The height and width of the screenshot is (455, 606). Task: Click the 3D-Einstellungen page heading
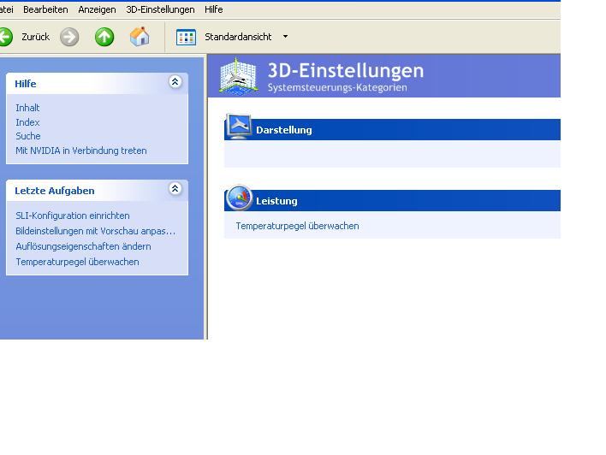pos(346,71)
